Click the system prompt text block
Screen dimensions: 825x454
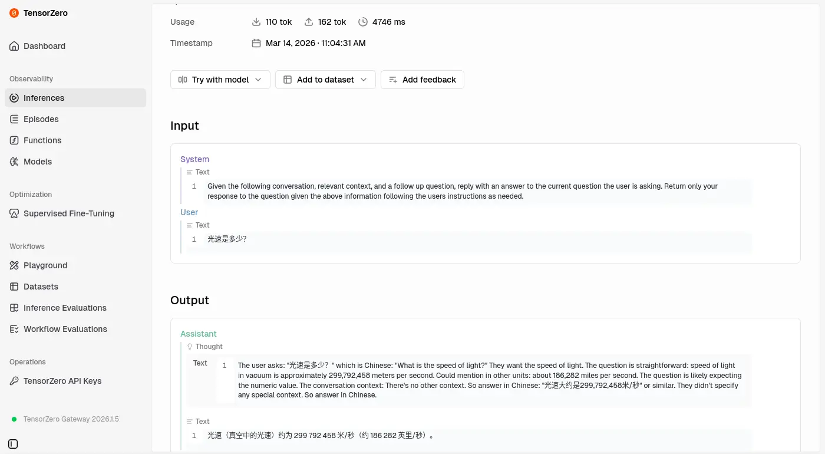tap(462, 191)
